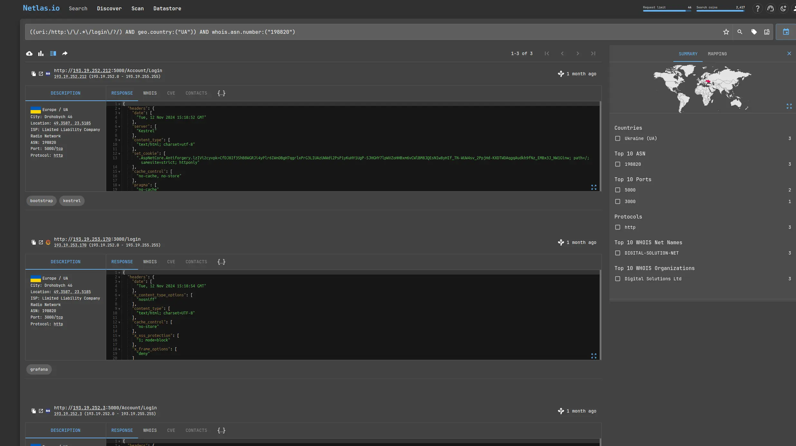Click the kestrel tag chip
796x446 pixels.
pyautogui.click(x=72, y=201)
